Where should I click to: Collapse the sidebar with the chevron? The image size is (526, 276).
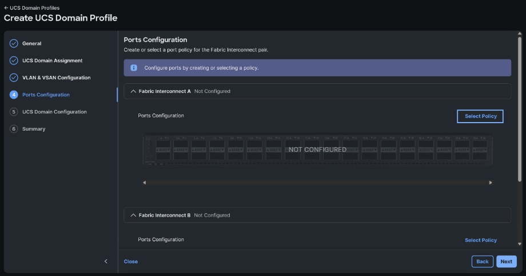pyautogui.click(x=106, y=261)
